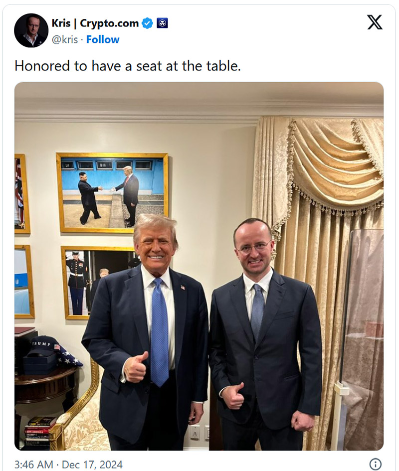Click the Follow link

103,39
